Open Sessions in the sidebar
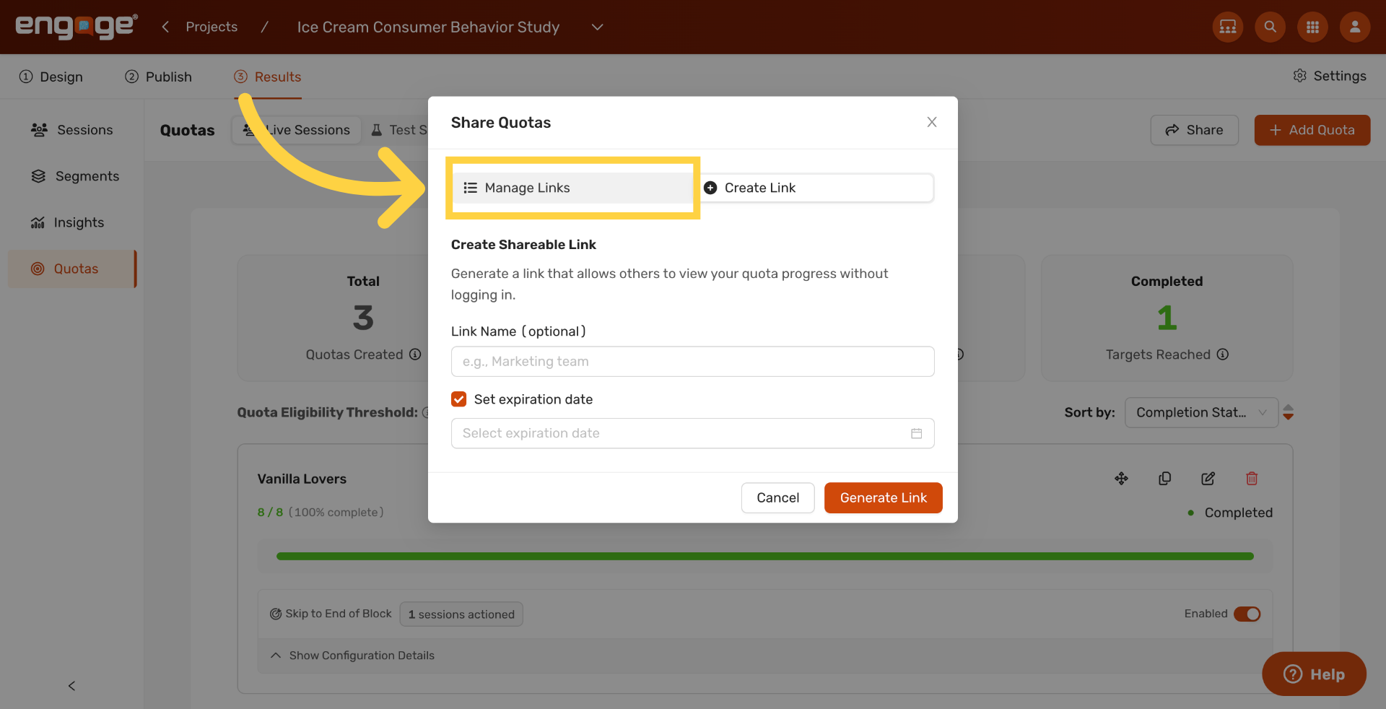This screenshot has width=1386, height=709. pyautogui.click(x=71, y=130)
